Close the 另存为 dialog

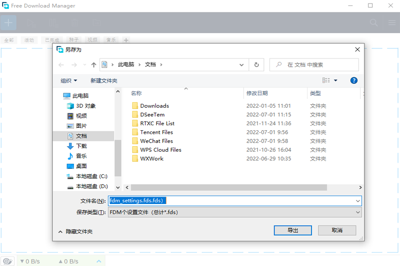pyautogui.click(x=357, y=49)
